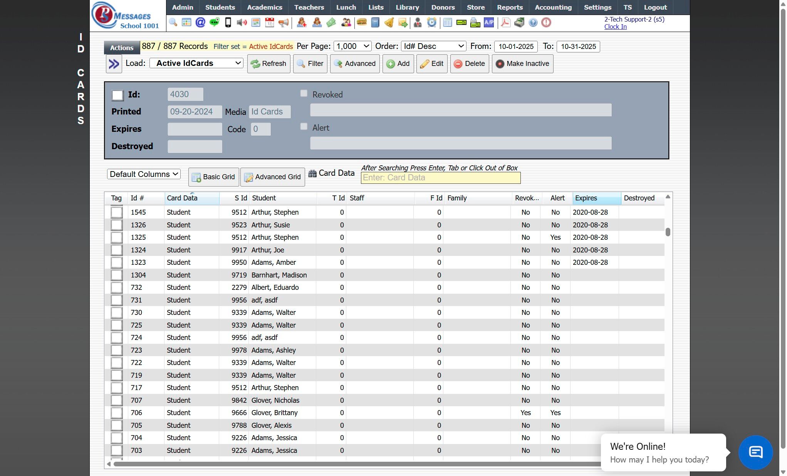
Task: Click the hamburger lunch icon
Action: 361,23
